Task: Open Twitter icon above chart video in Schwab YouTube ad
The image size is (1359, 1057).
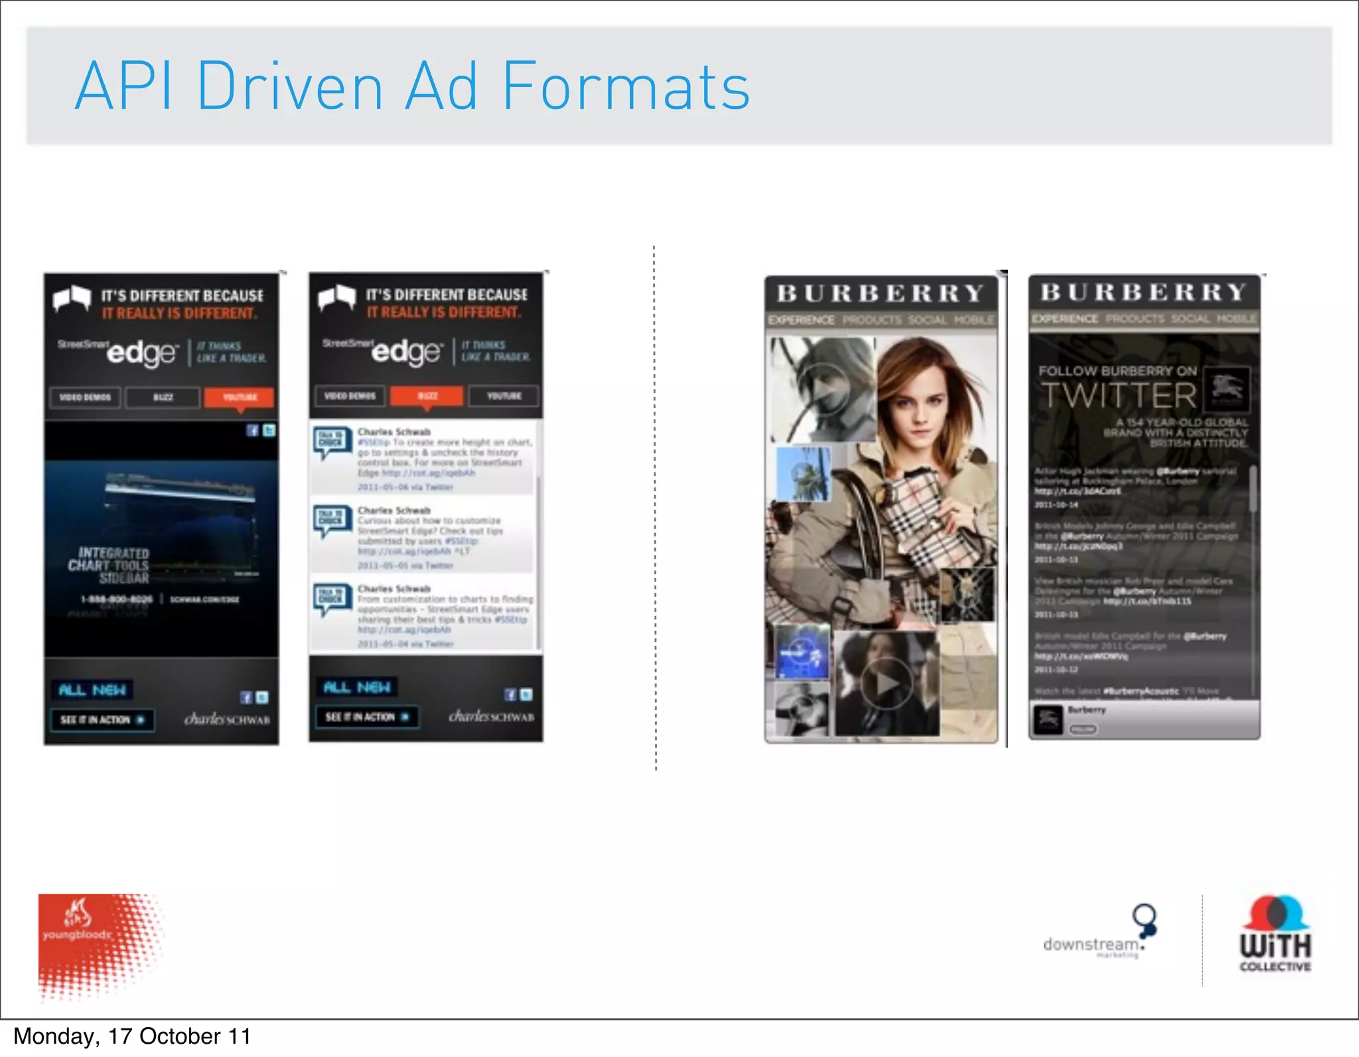Action: point(269,431)
